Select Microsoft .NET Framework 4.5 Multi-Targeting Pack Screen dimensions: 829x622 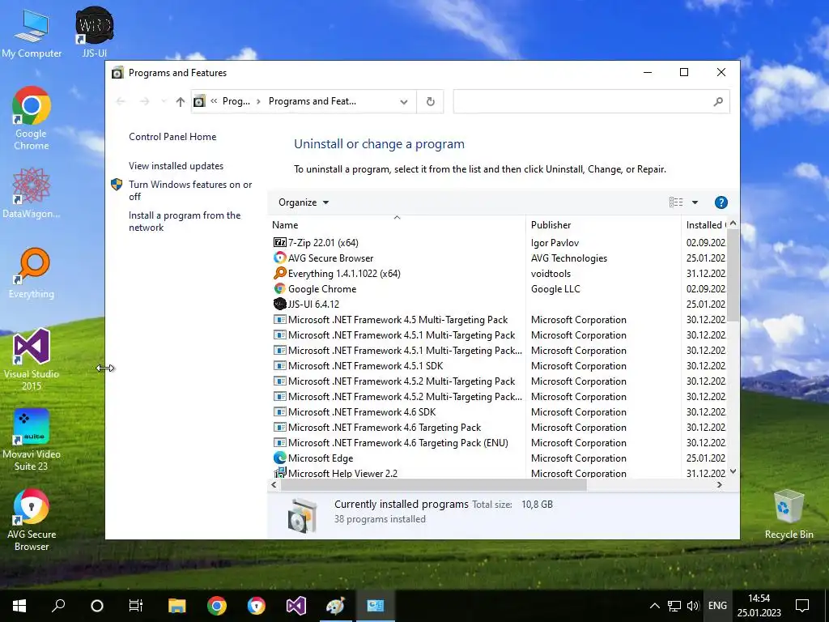(x=497, y=319)
